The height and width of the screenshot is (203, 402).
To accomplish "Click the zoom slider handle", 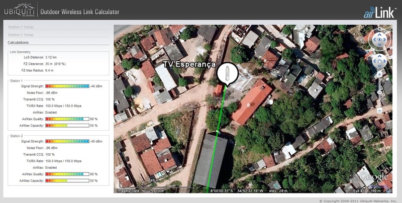I will click(x=379, y=92).
